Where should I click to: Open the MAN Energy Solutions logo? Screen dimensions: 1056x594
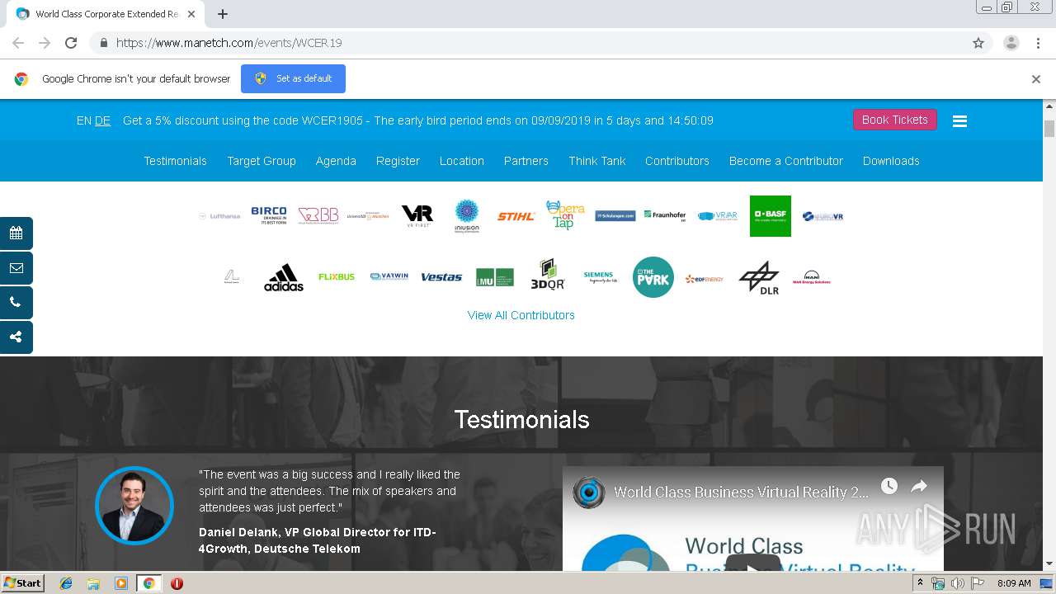click(x=812, y=277)
